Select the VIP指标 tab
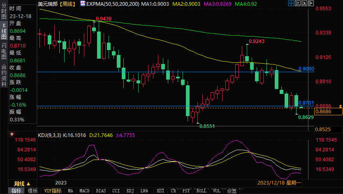This screenshot has width=343, height=194. click(x=53, y=191)
